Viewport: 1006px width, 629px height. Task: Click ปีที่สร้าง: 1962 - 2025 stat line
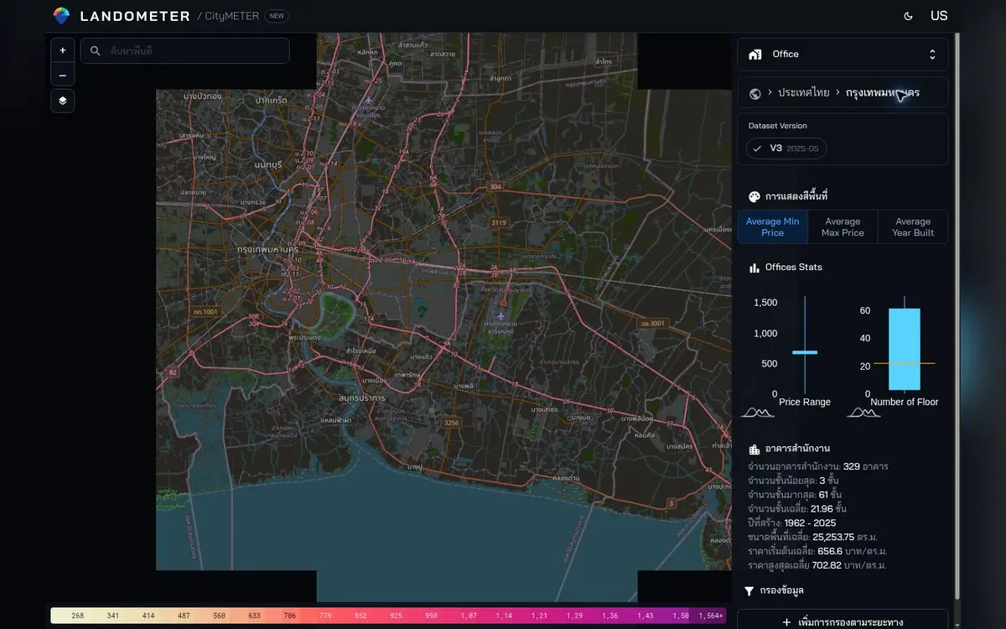[791, 523]
